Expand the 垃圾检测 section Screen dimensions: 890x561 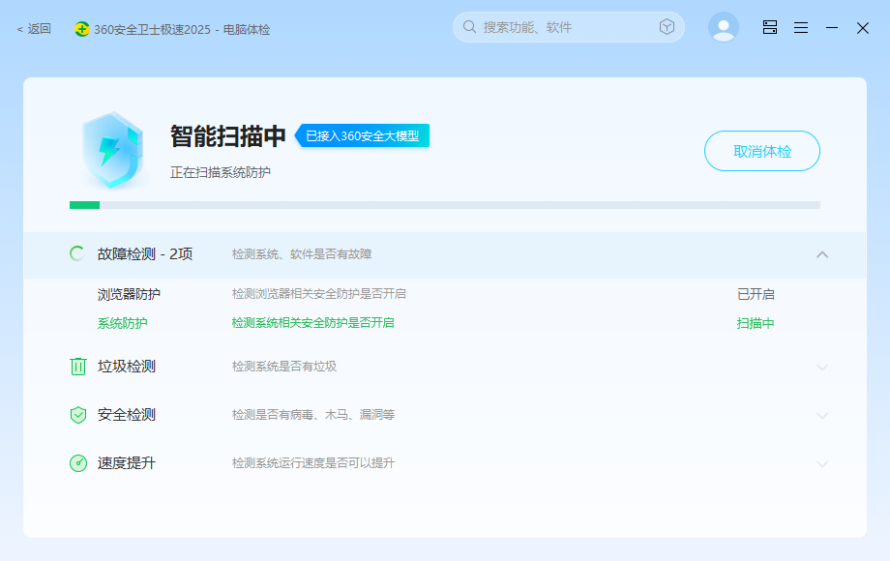tap(822, 366)
